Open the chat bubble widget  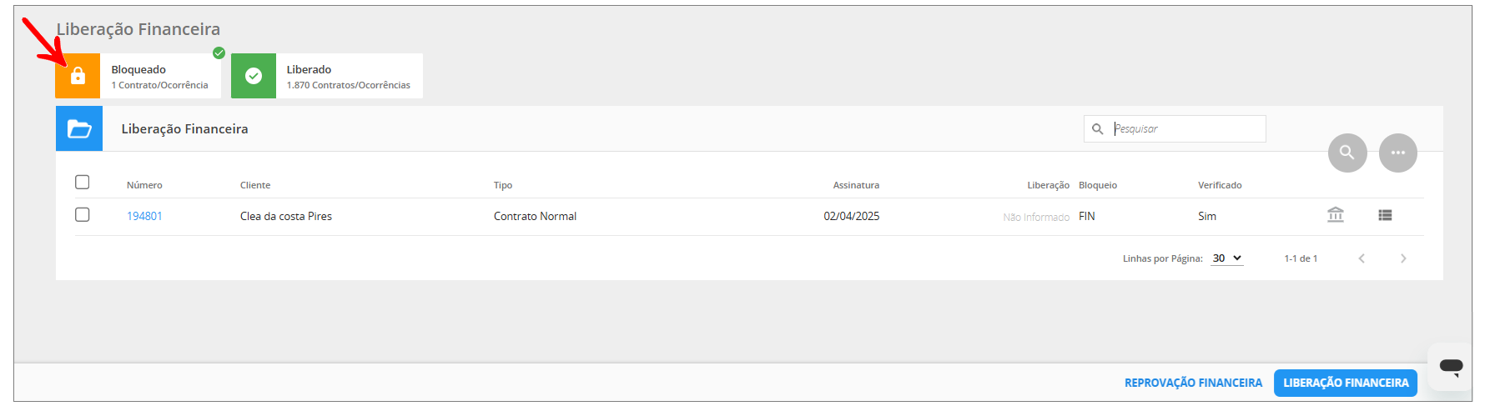[1451, 366]
